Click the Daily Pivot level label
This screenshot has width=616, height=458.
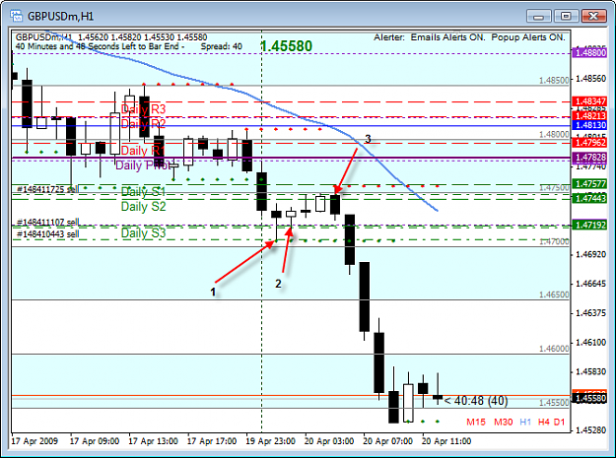[143, 165]
